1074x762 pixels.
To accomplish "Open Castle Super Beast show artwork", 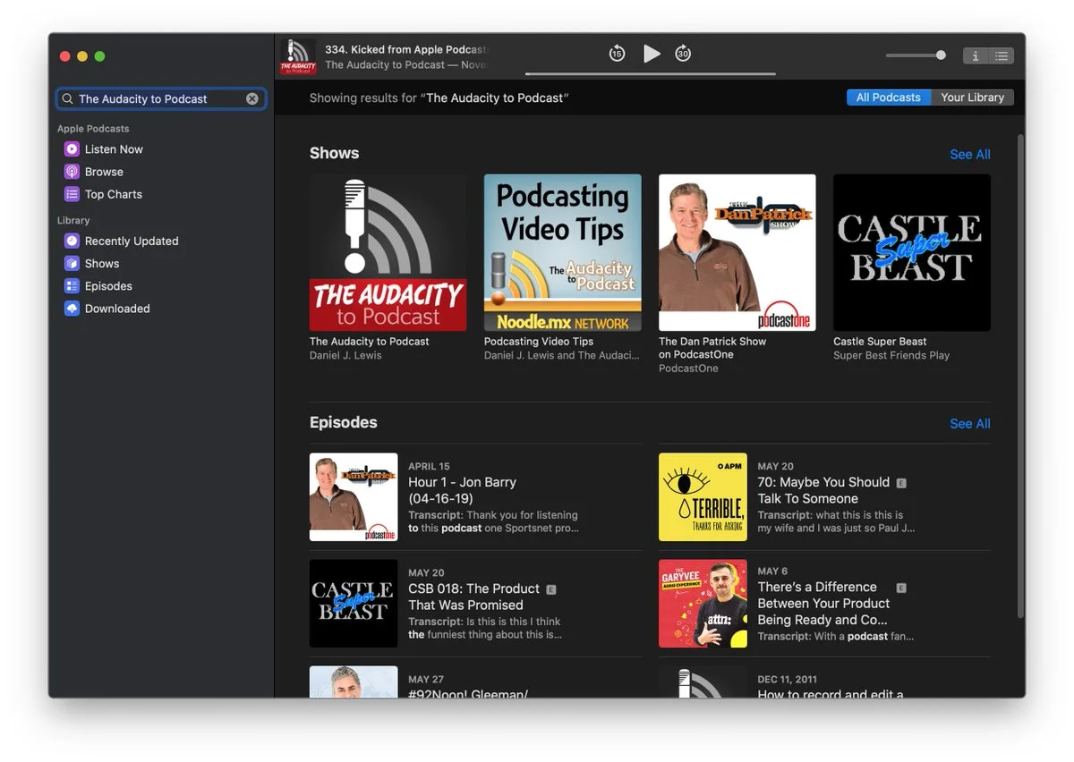I will click(911, 252).
